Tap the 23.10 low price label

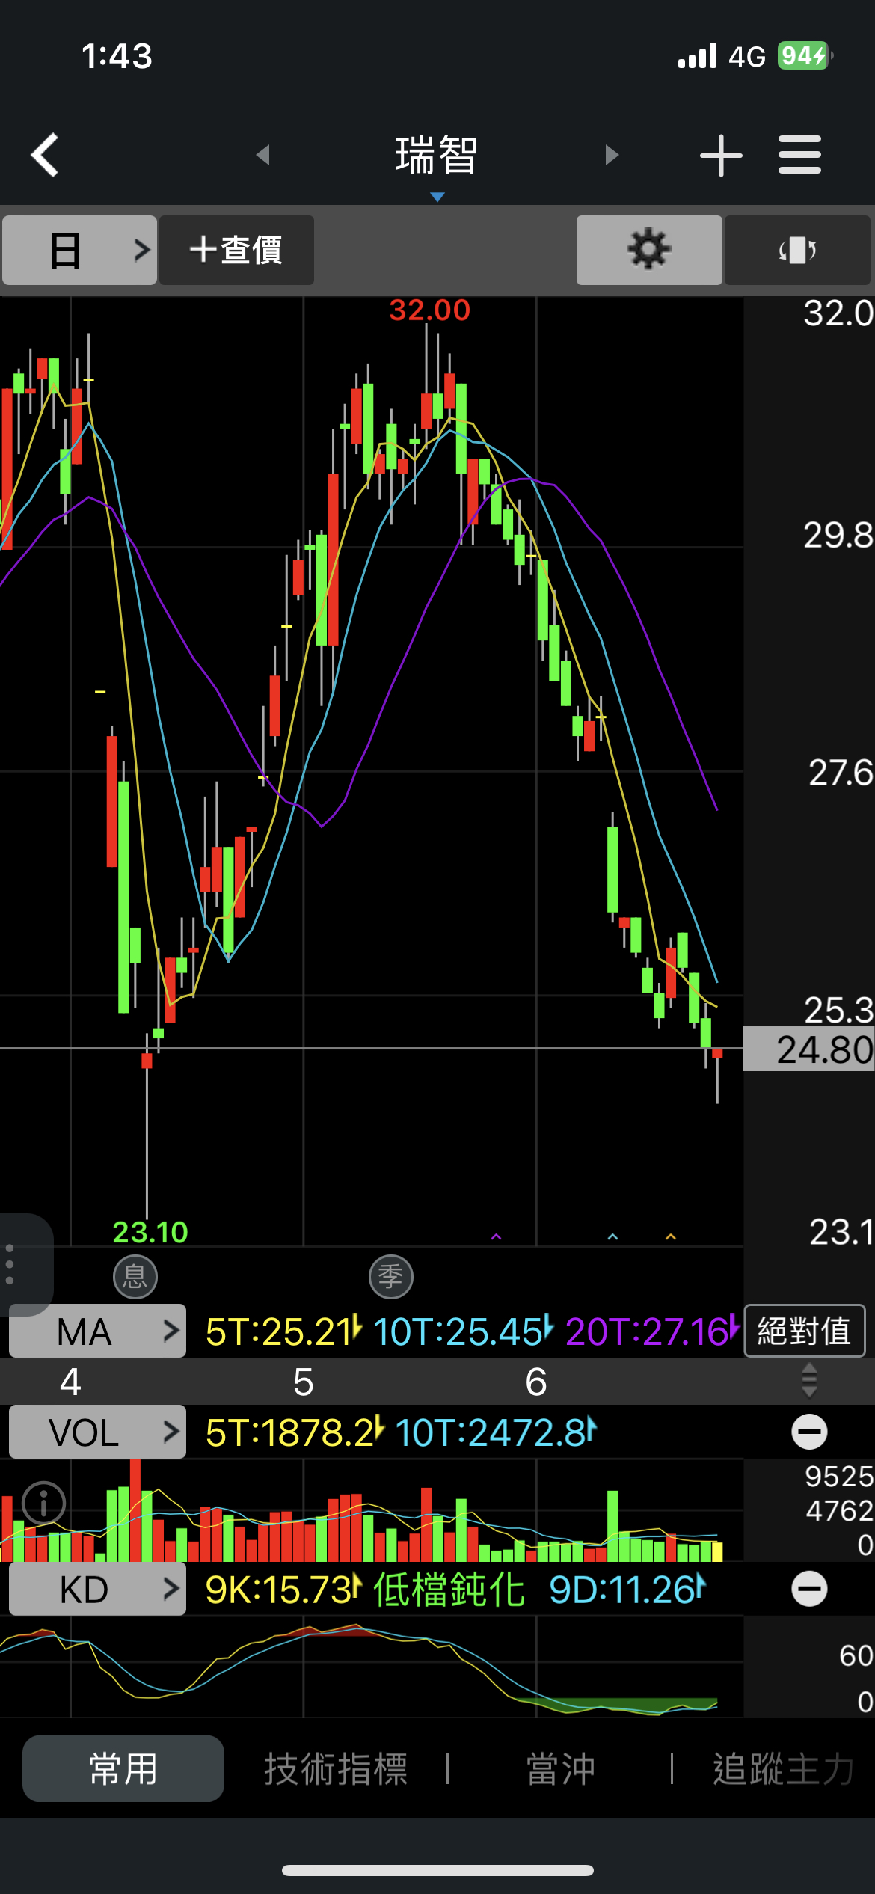pos(150,1232)
